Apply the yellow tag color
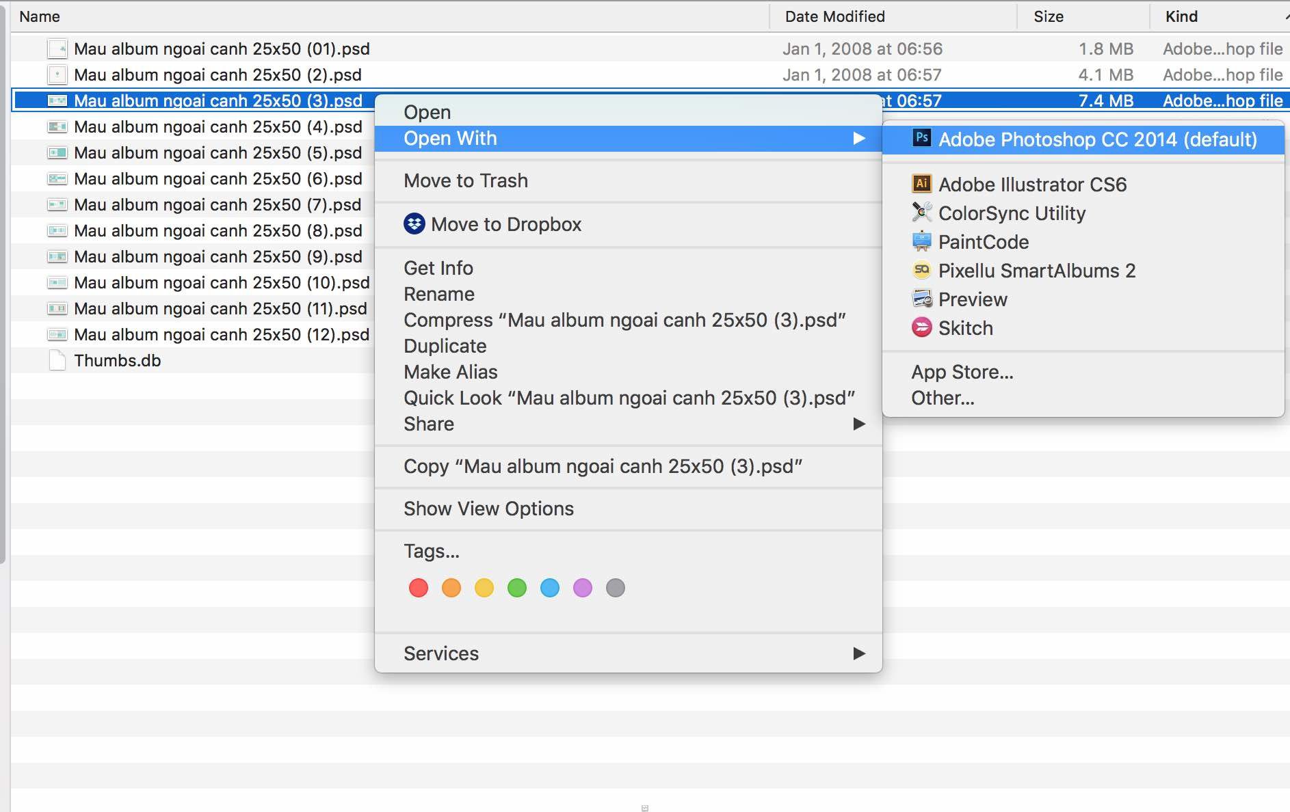 click(x=484, y=588)
